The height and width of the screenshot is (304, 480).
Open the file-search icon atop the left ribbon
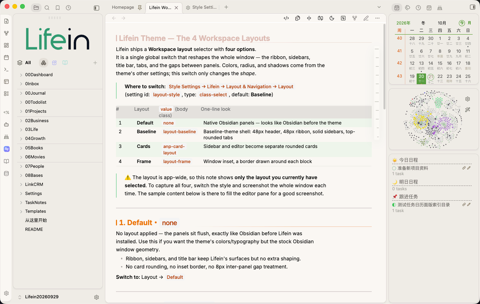6,21
